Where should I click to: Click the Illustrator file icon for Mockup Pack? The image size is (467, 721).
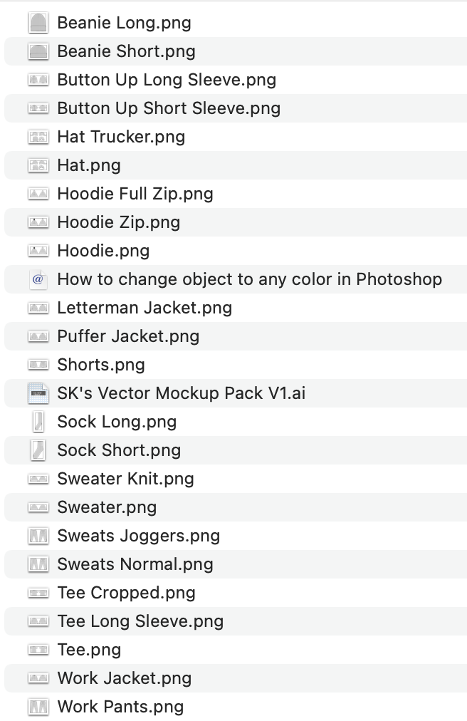(x=38, y=393)
